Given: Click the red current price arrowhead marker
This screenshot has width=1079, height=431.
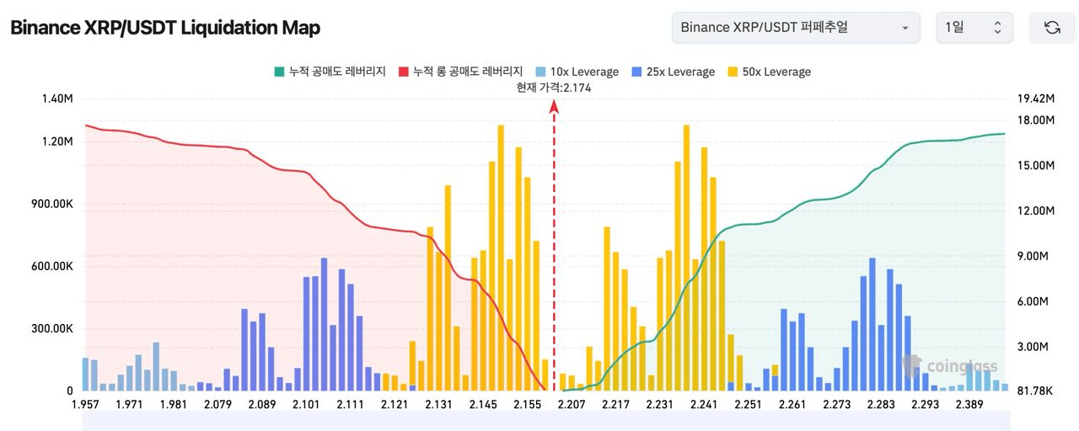Looking at the screenshot, I should tap(554, 106).
